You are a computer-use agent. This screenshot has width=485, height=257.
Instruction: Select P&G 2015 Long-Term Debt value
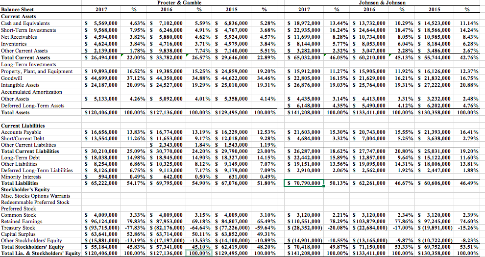click(231, 157)
